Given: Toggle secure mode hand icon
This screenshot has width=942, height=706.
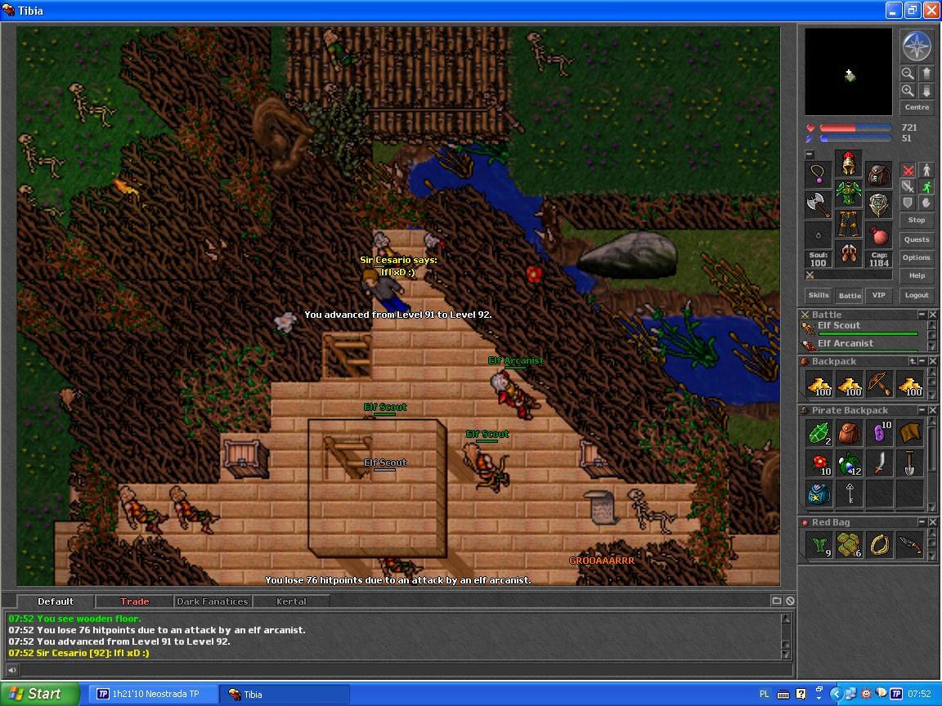Looking at the screenshot, I should [926, 203].
